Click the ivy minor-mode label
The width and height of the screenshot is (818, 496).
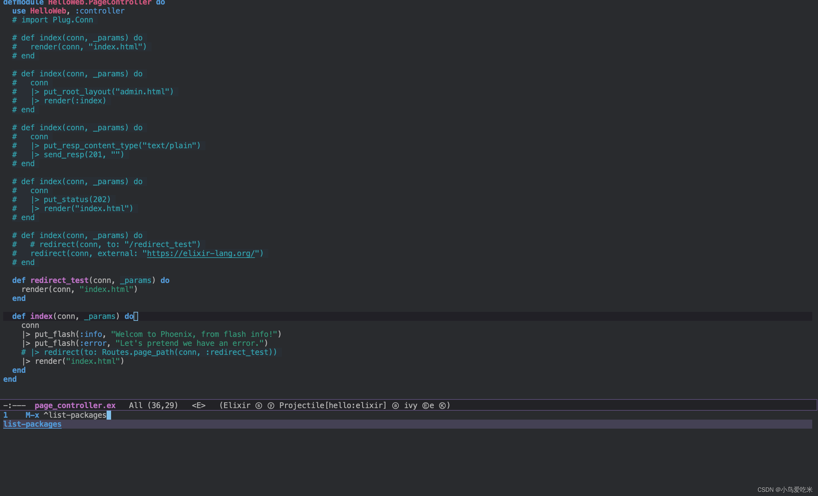[x=411, y=406]
